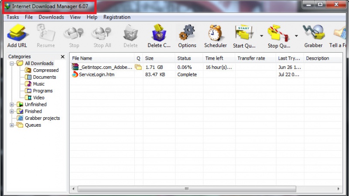349x196 pixels.
Task: Maximize the Internet Download Manager window
Action: pyautogui.click(x=320, y=4)
